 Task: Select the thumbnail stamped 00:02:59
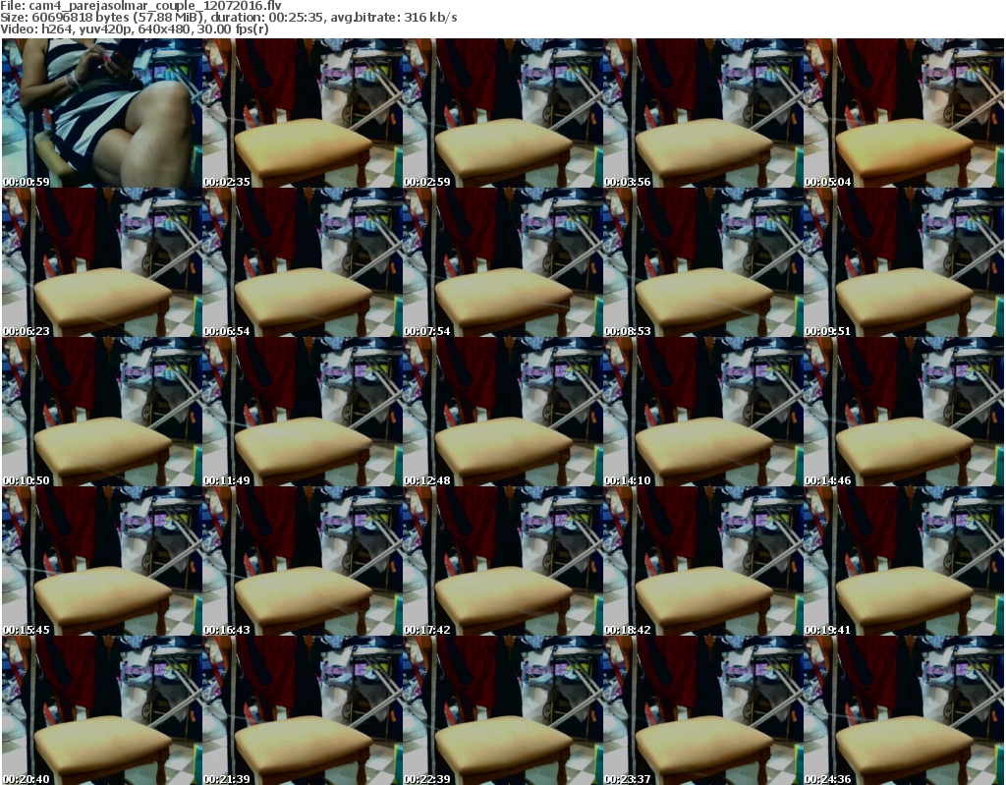(502, 113)
